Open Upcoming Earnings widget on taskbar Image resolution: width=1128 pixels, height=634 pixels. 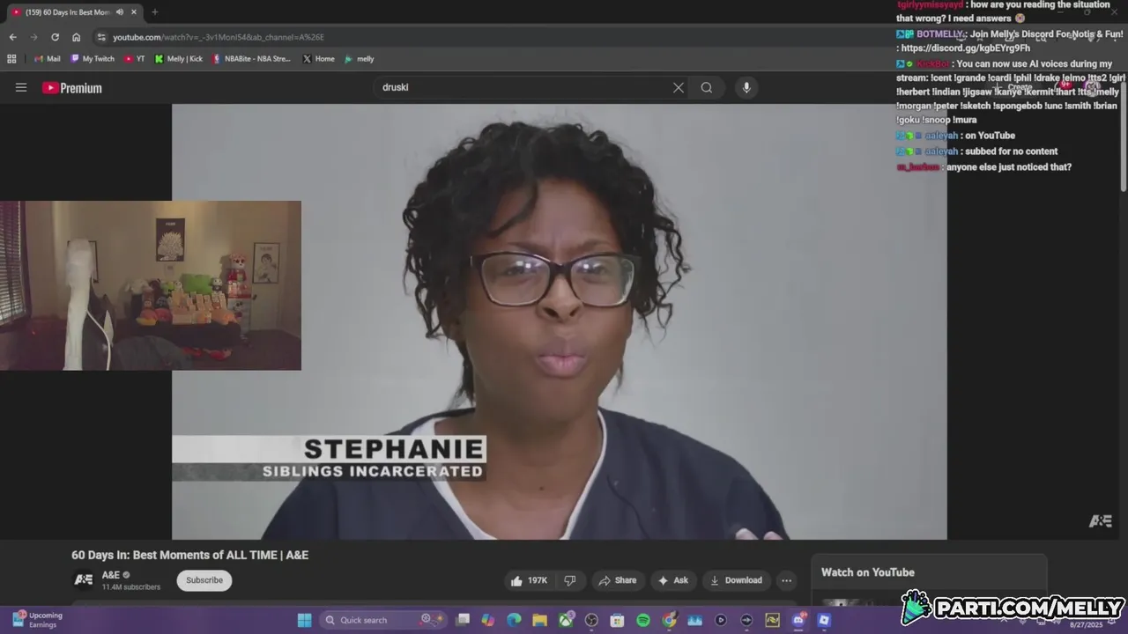(37, 620)
